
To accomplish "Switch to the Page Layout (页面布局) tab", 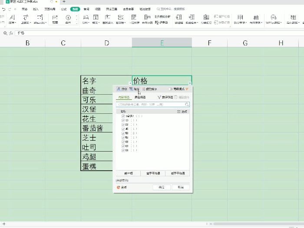I will click(50, 9).
